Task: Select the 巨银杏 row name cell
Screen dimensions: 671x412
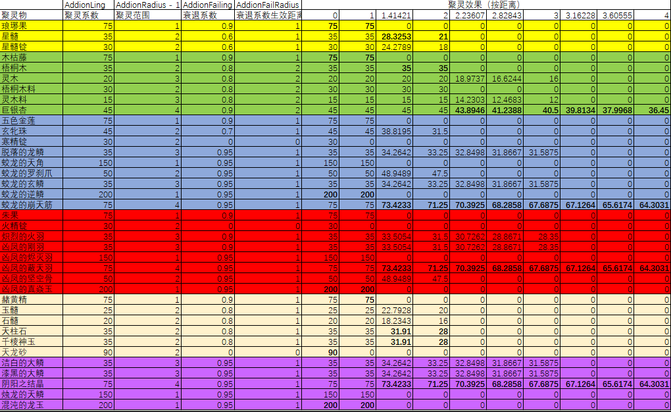Action: [31, 110]
